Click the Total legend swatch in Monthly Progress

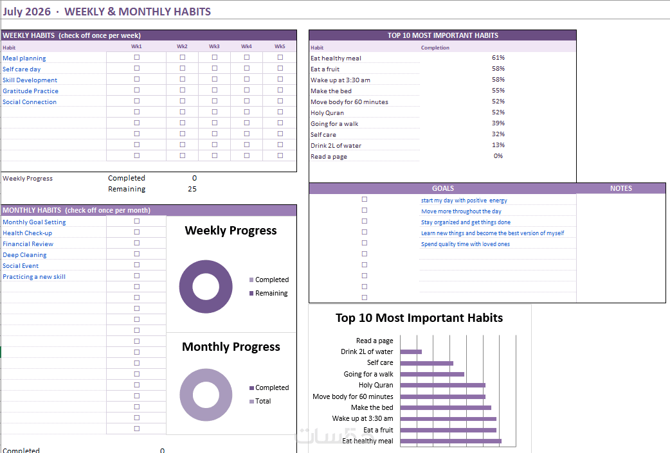(251, 402)
